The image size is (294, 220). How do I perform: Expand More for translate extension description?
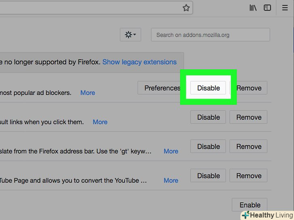point(171,151)
